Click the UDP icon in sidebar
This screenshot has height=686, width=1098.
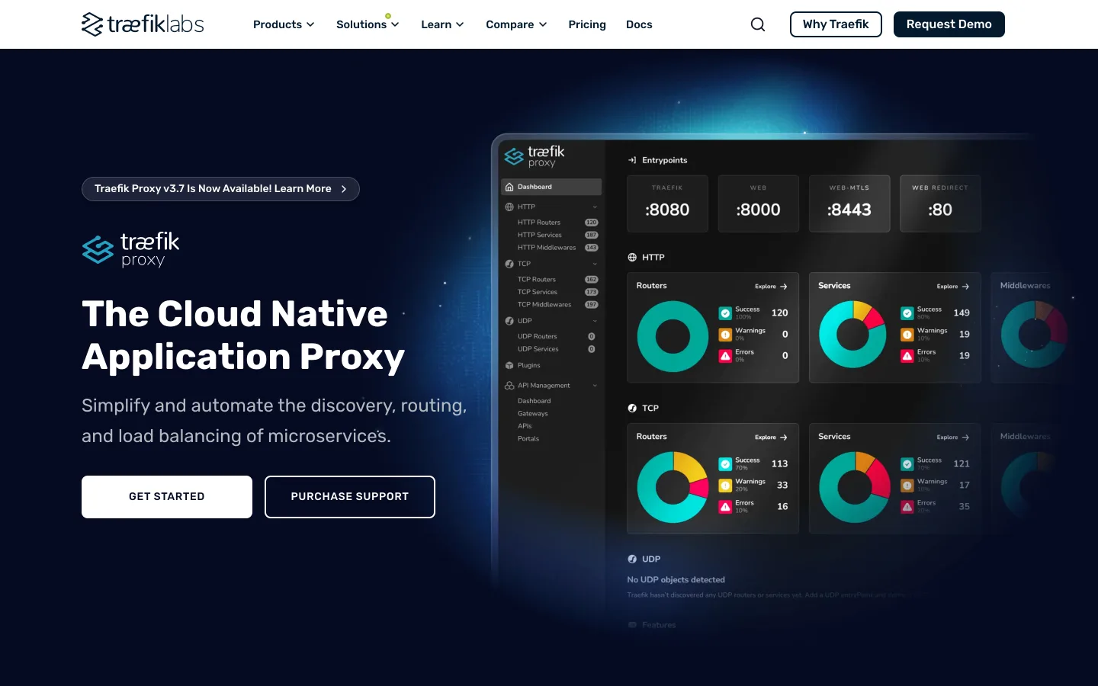(x=509, y=321)
